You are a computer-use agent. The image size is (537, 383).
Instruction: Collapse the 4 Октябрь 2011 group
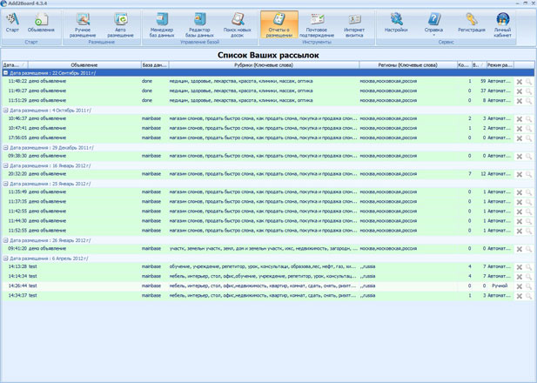tap(5, 111)
